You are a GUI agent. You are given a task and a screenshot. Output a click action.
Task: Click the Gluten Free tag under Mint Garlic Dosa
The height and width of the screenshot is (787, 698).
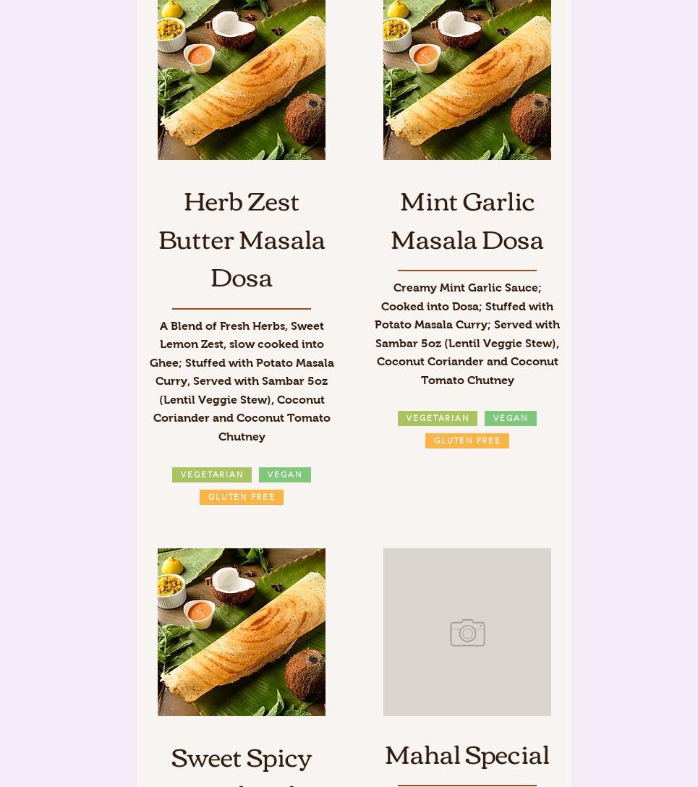coord(467,441)
